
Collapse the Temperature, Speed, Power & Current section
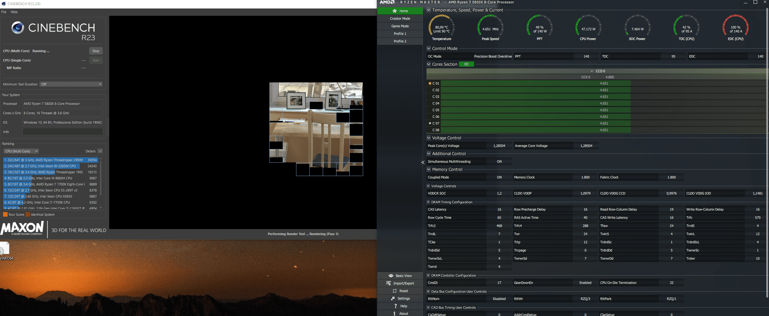(429, 10)
